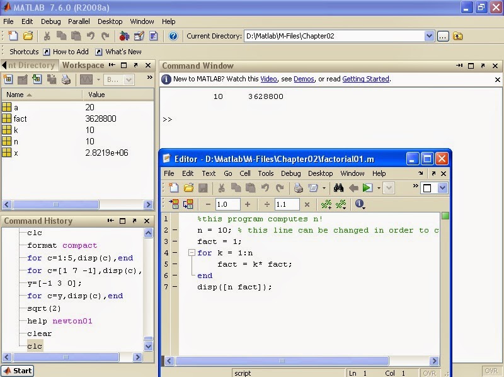This screenshot has width=504, height=377.
Task: Click New M-File icon in main toolbar
Action: click(13, 36)
